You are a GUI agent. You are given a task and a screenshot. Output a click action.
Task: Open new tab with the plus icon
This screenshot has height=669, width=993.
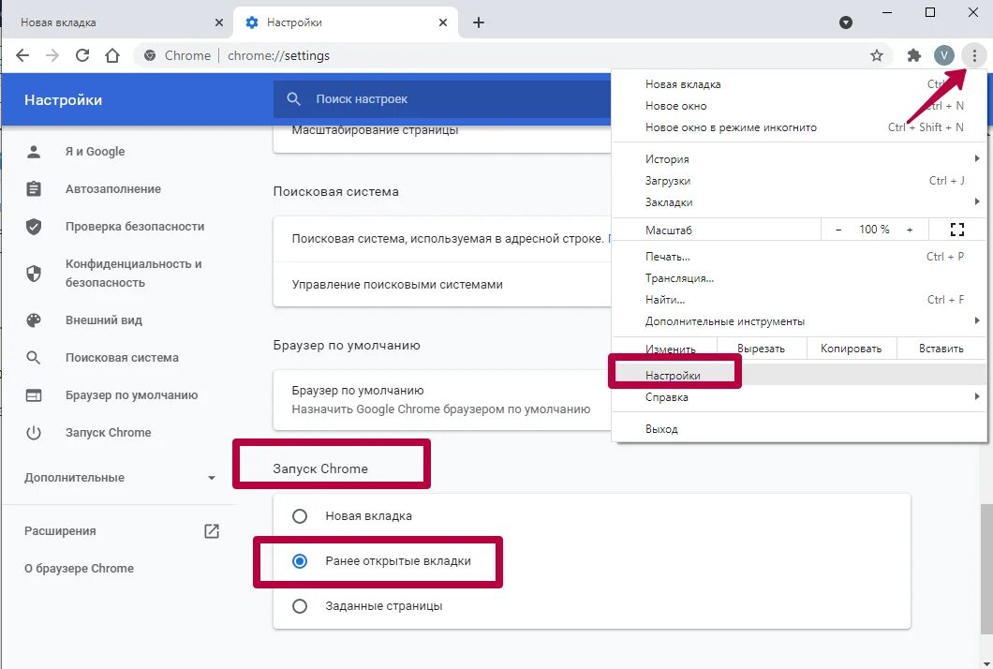point(479,22)
